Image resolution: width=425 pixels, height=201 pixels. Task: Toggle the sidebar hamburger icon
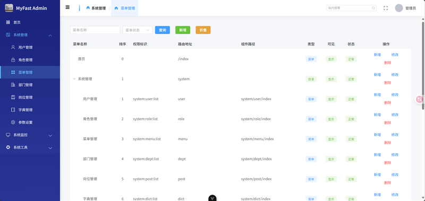67,7
